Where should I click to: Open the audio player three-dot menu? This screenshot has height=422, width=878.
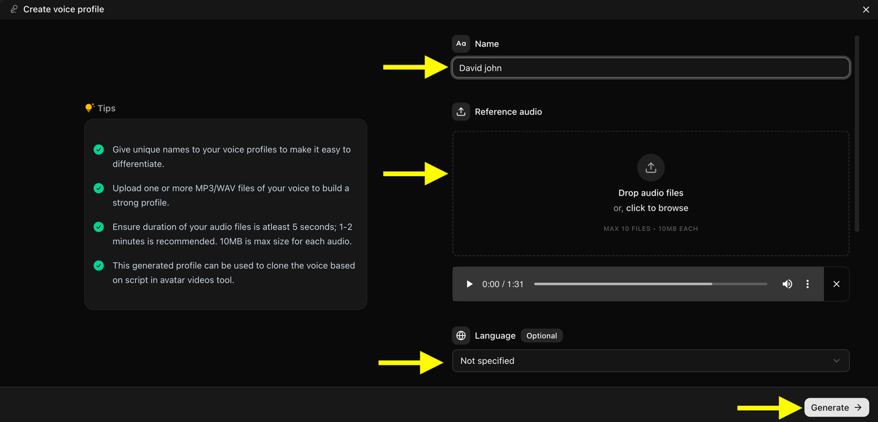coord(807,284)
